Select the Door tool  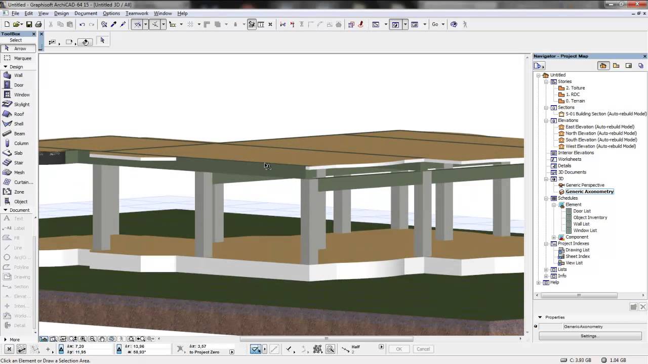(x=18, y=85)
